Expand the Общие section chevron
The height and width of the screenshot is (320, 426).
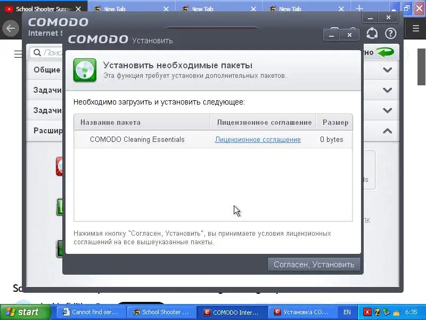pyautogui.click(x=388, y=70)
